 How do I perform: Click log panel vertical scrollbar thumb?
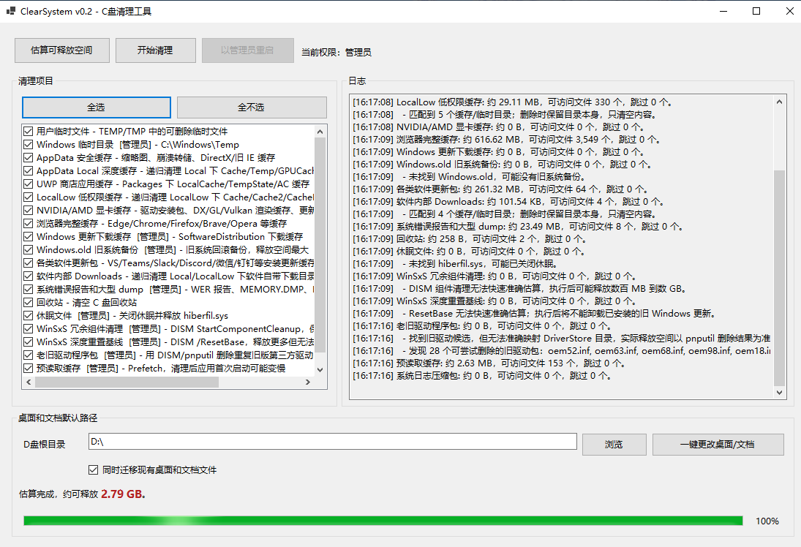pos(779,278)
